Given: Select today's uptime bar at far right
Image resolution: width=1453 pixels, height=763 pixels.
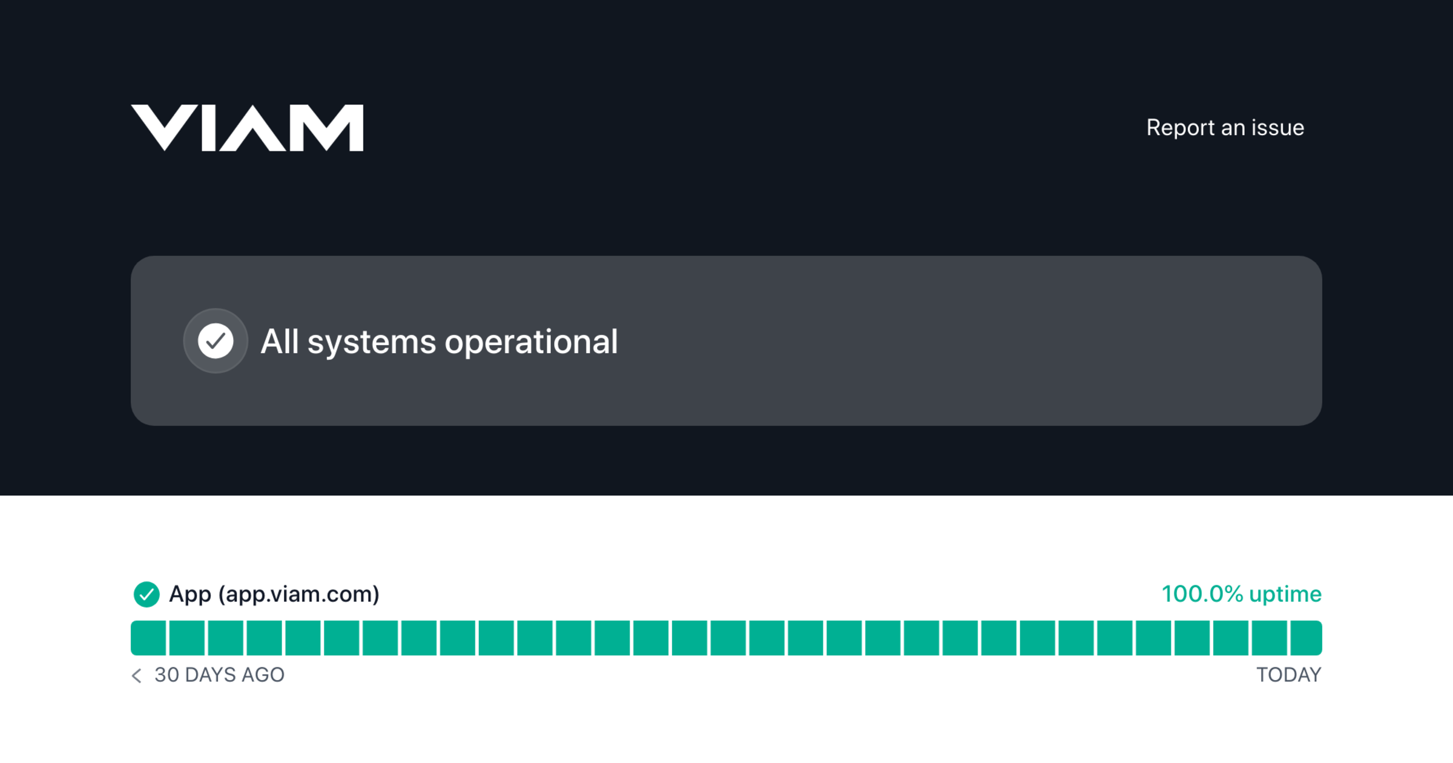Looking at the screenshot, I should [x=1306, y=638].
